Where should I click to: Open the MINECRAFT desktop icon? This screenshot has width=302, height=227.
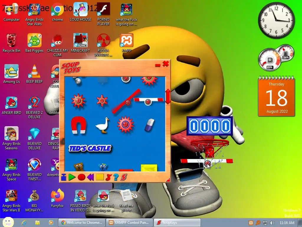pyautogui.click(x=80, y=43)
